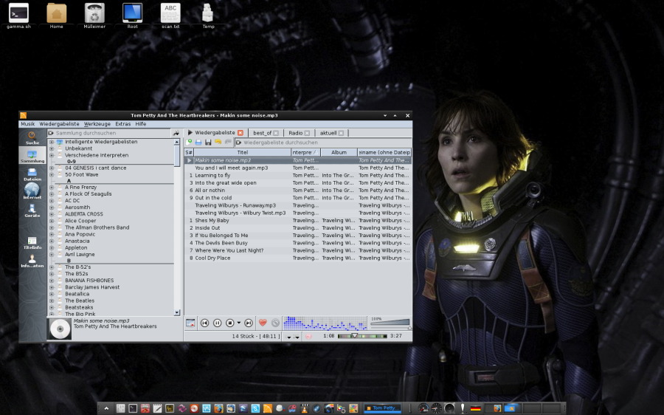Expand Intelligente Wiedergabelisten tree node

52,142
